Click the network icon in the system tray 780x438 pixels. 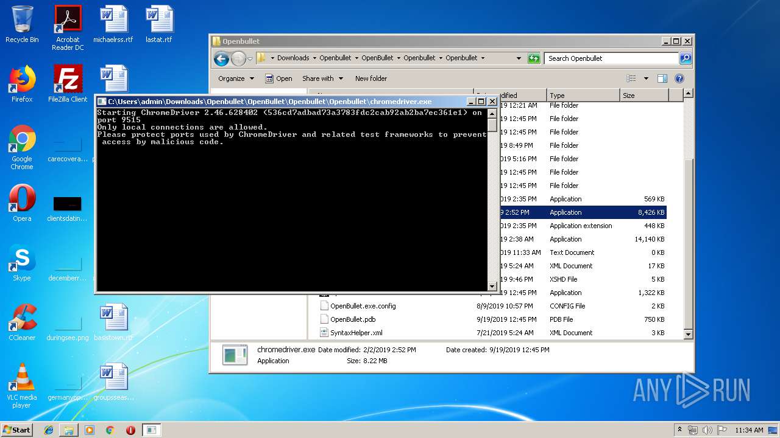(693, 430)
